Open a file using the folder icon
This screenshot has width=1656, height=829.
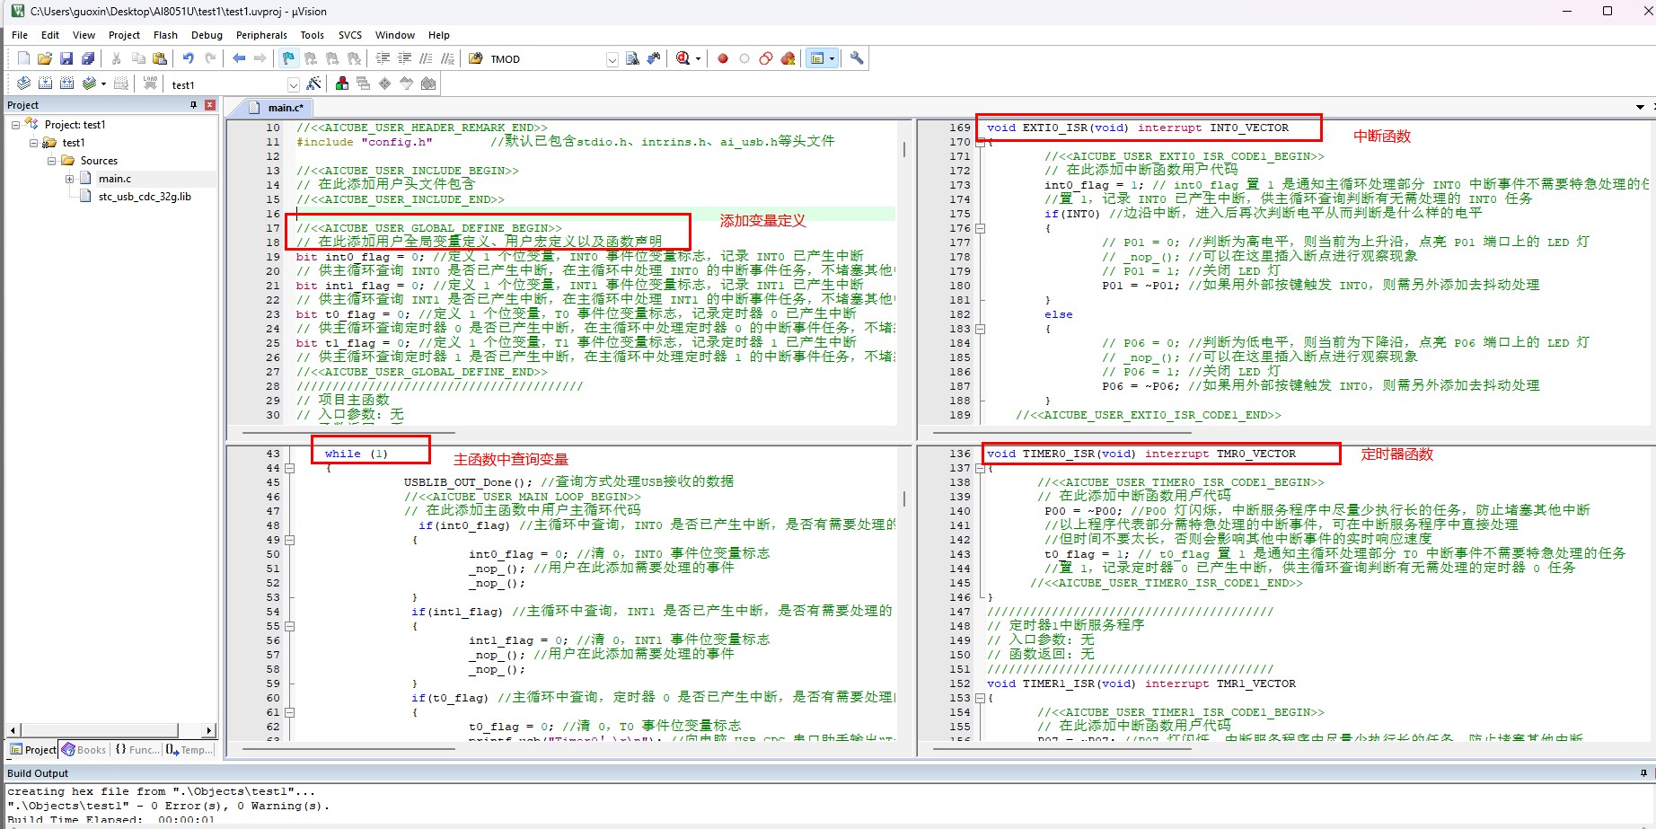[45, 58]
